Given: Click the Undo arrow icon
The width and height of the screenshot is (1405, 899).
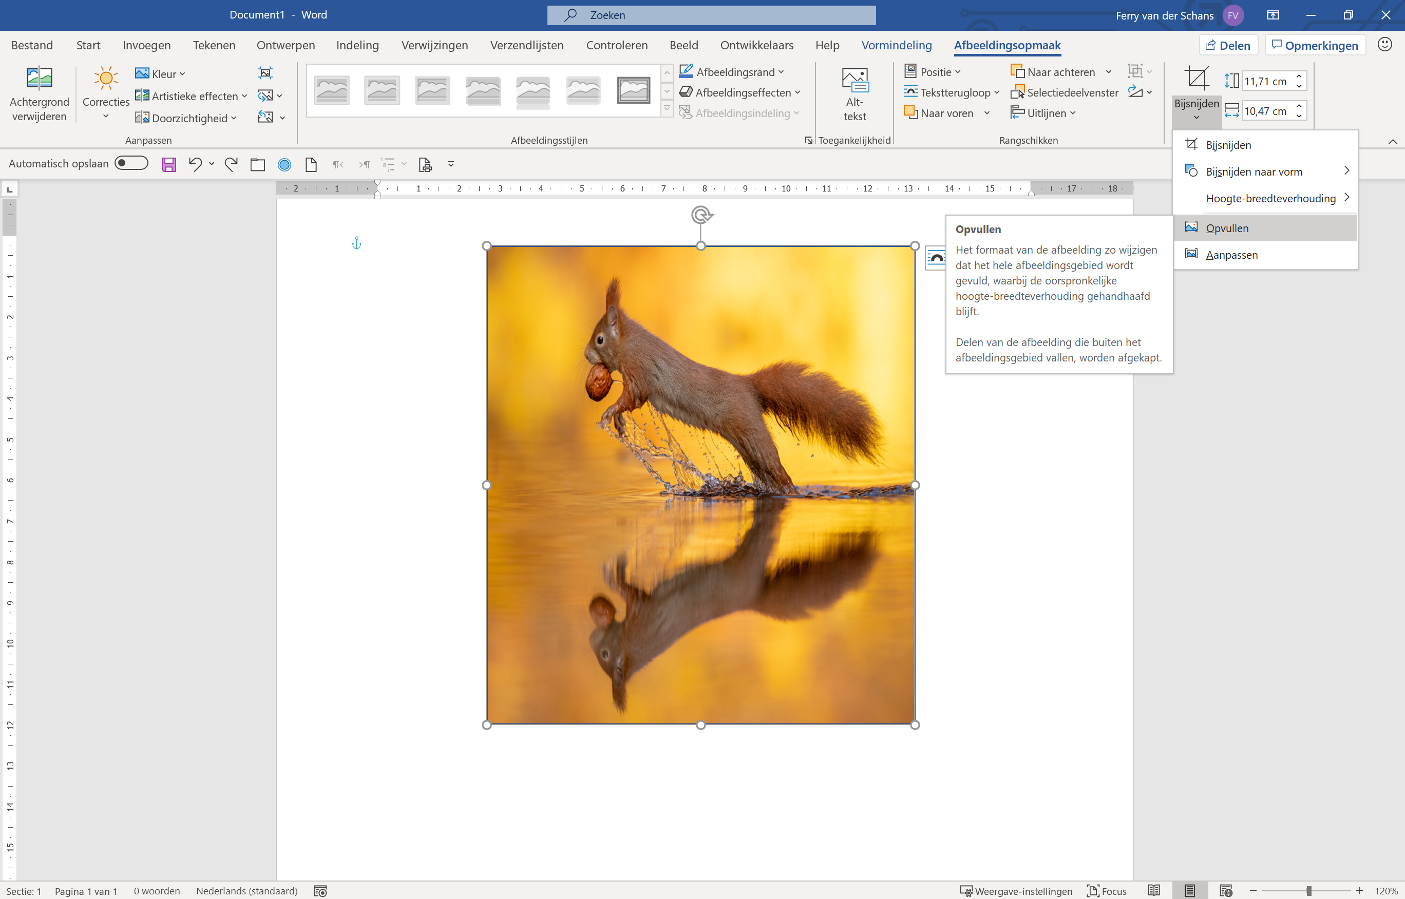Looking at the screenshot, I should [x=195, y=165].
